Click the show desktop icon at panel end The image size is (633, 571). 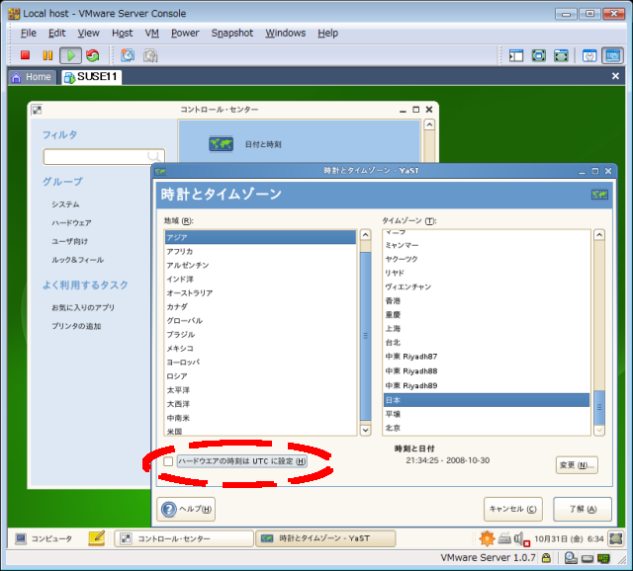pyautogui.click(x=616, y=538)
